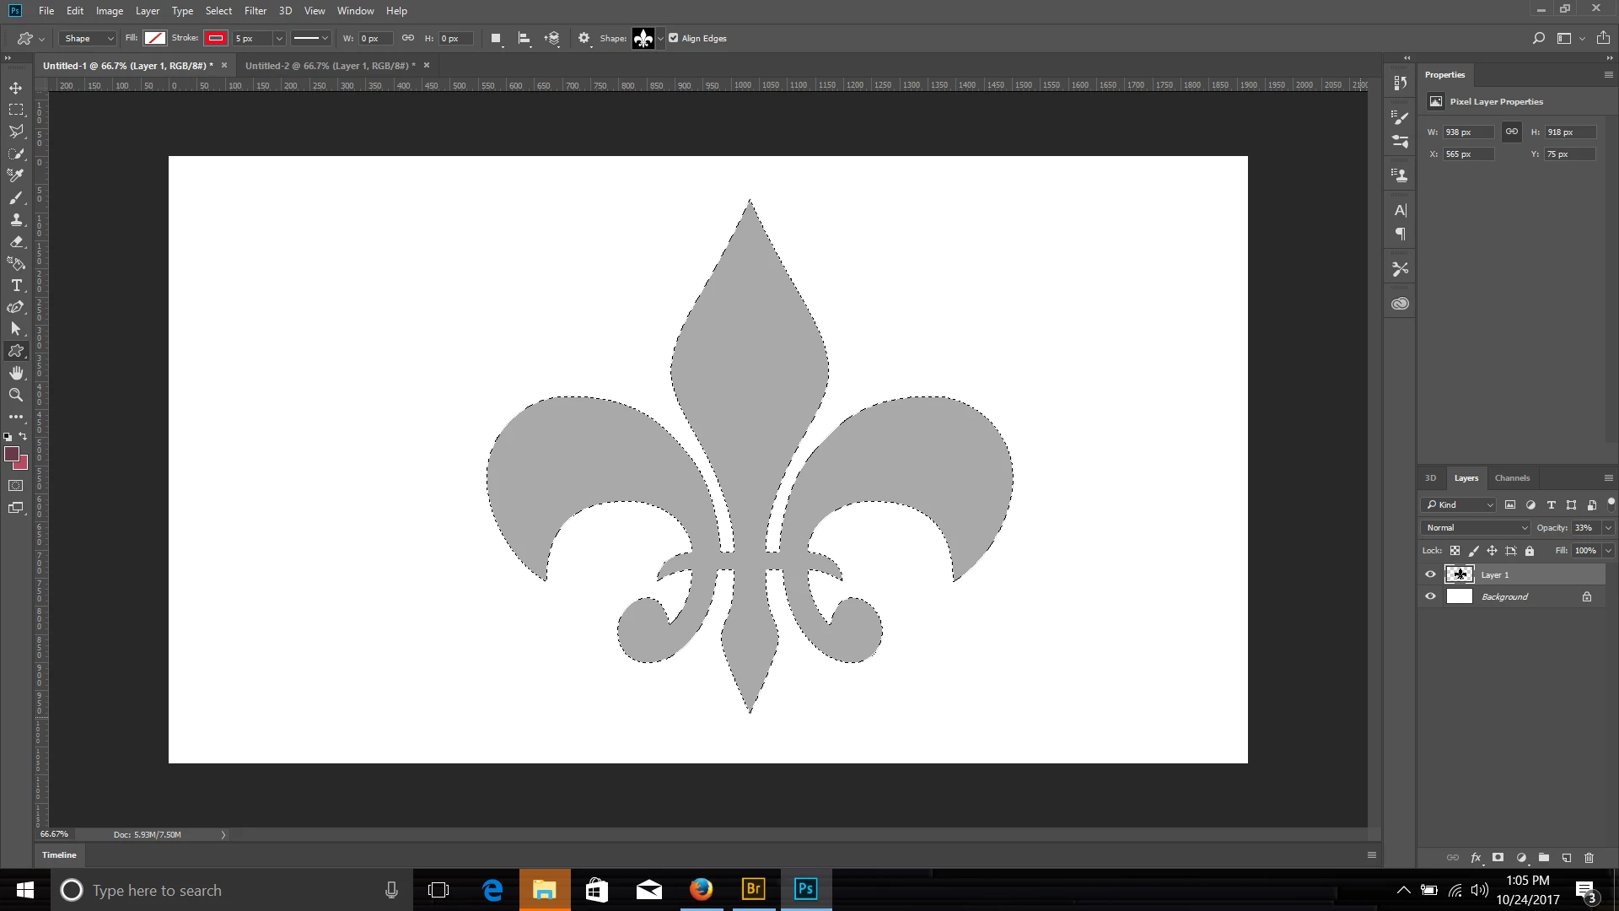
Task: Click the red Stroke color swatch
Action: (x=216, y=38)
